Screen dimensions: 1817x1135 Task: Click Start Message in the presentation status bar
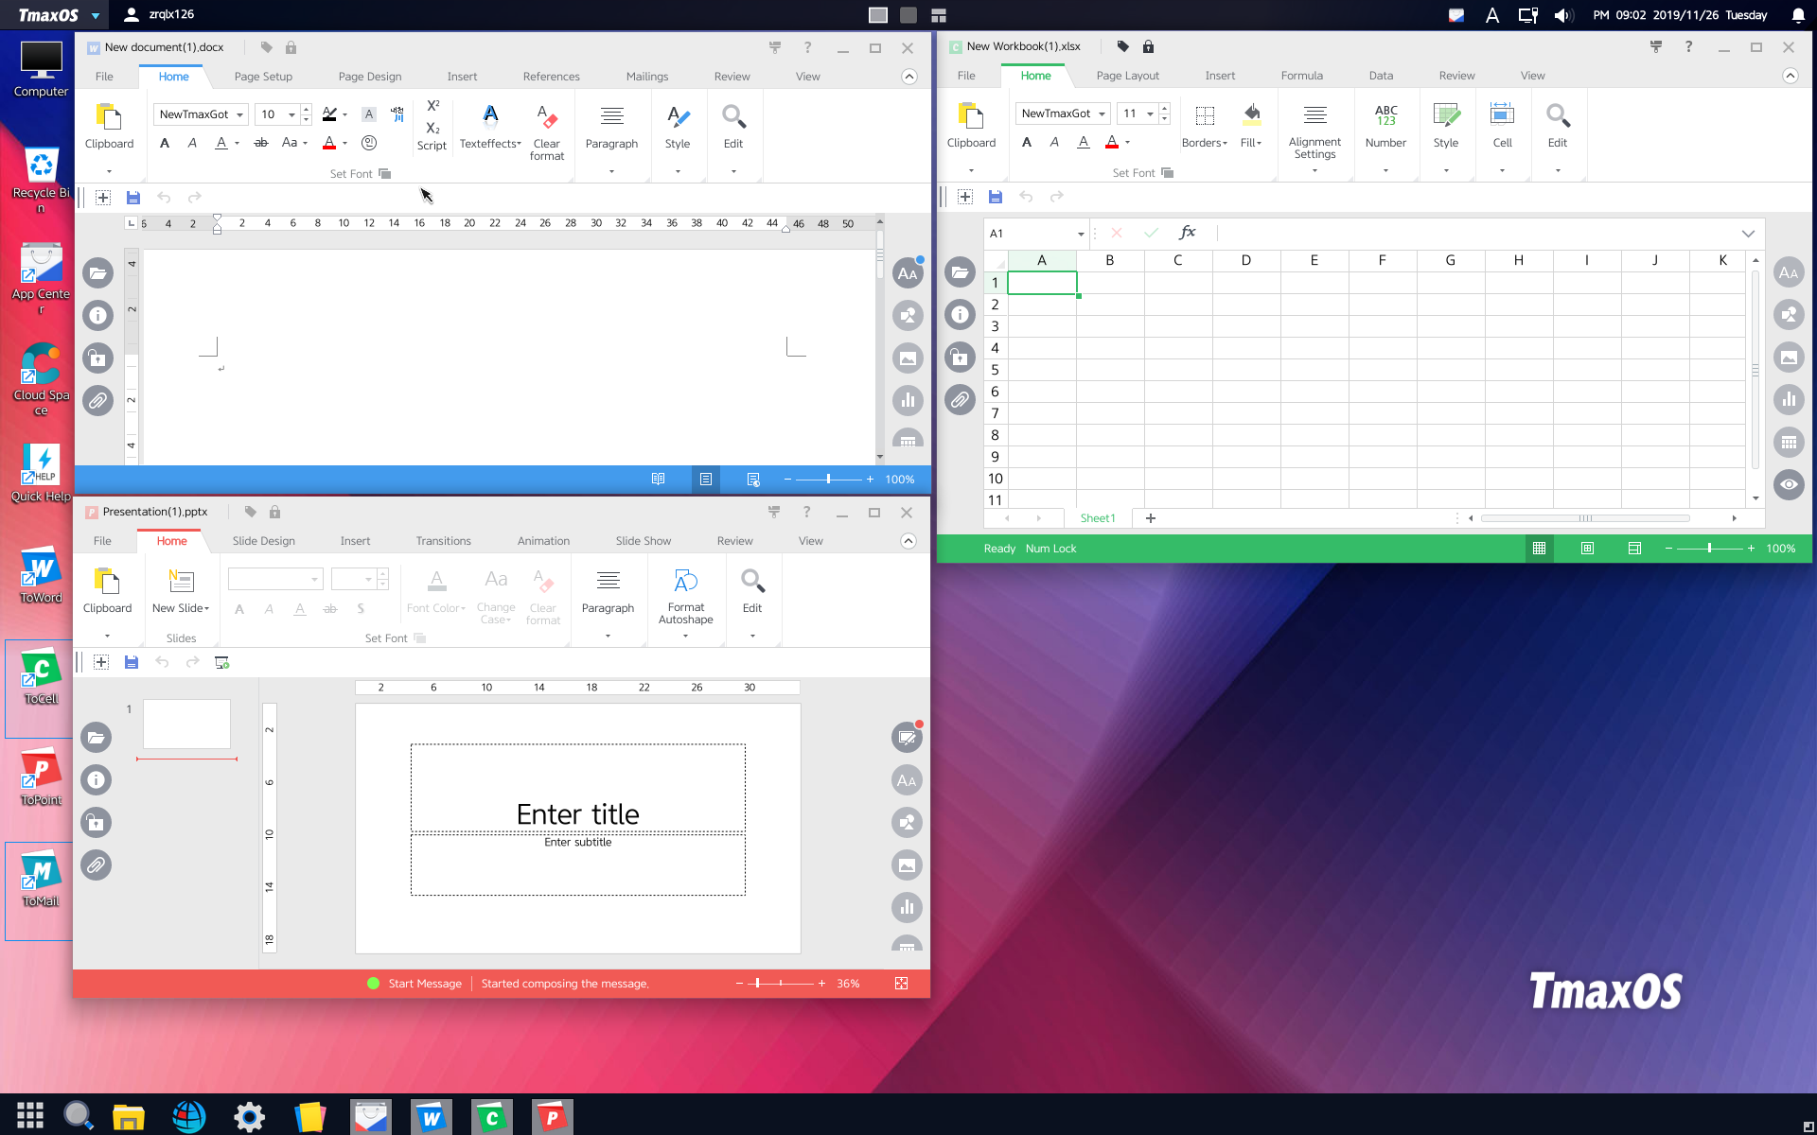pyautogui.click(x=425, y=984)
